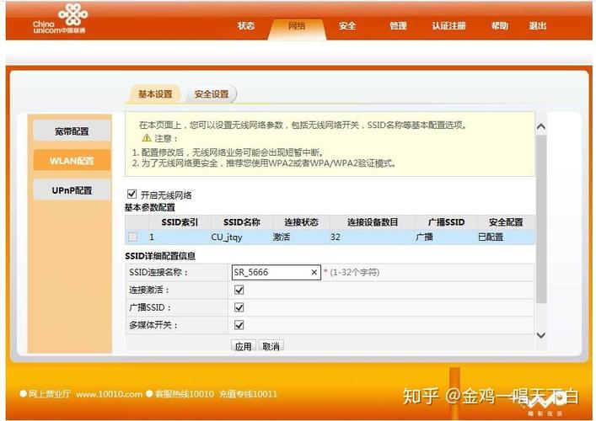Screen dimensions: 596x421
Task: Click the 应用 button
Action: click(244, 346)
